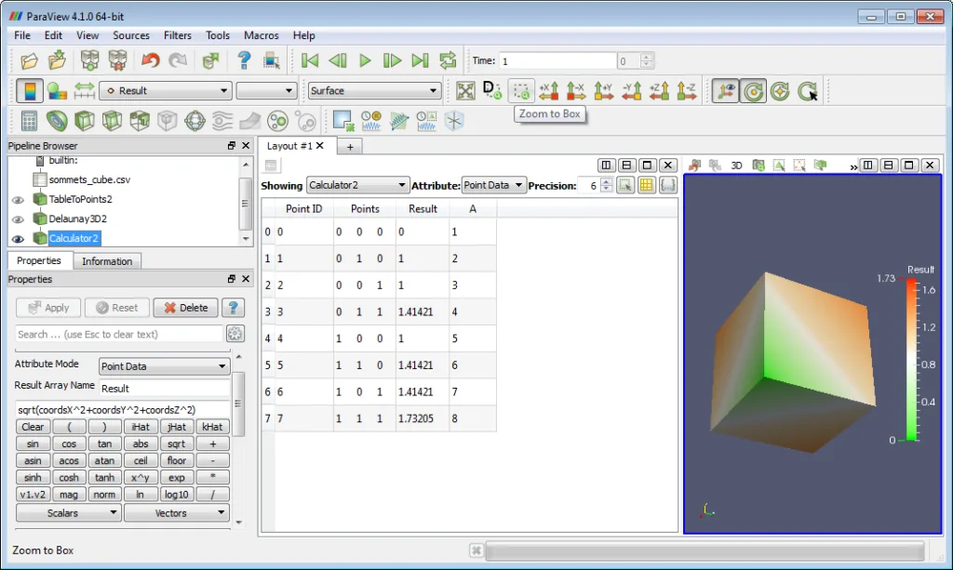Open the Vectors dropdown in calculator
Viewport: 953px width, 570px height.
point(177,513)
